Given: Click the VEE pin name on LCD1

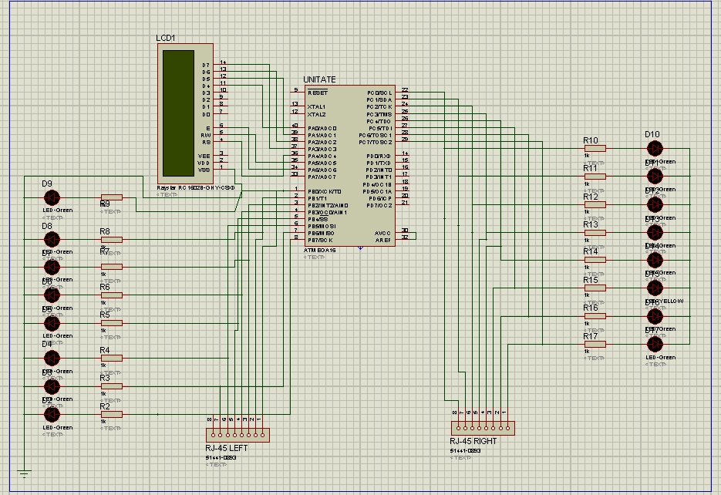Looking at the screenshot, I should point(204,157).
